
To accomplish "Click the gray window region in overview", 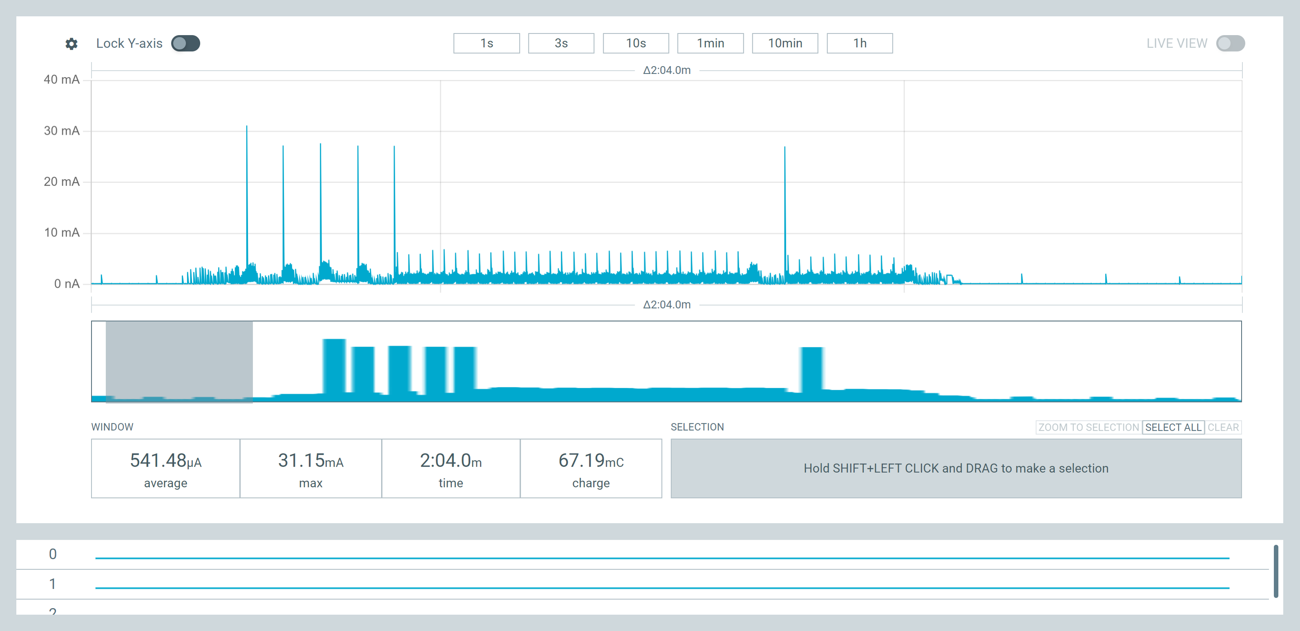I will tap(179, 362).
